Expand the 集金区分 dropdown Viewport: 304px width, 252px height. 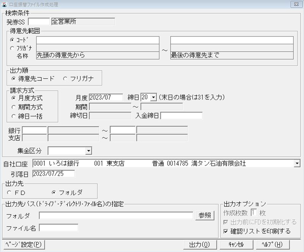88,151
